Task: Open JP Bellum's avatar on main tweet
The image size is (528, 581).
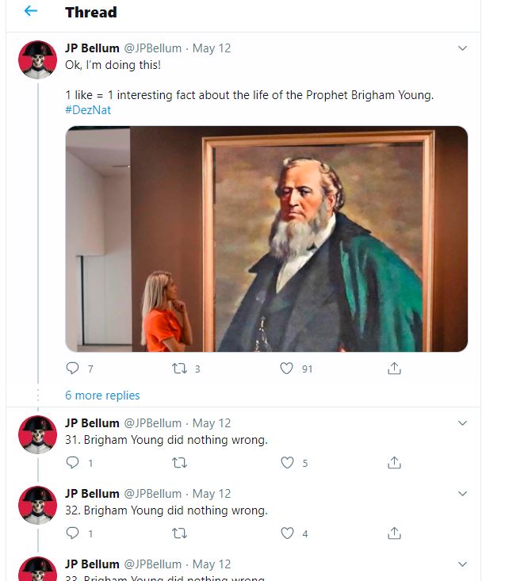Action: tap(37, 59)
